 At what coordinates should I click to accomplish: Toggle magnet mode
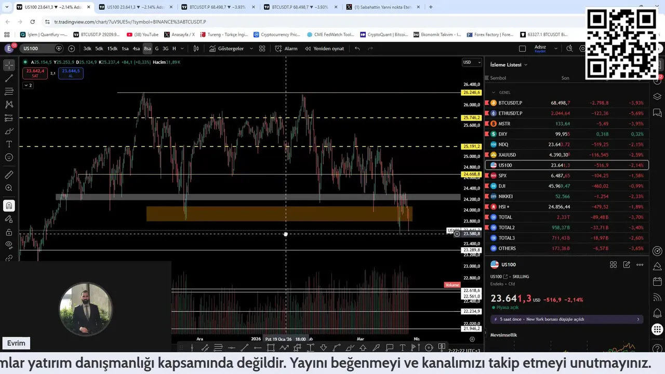pyautogui.click(x=9, y=206)
